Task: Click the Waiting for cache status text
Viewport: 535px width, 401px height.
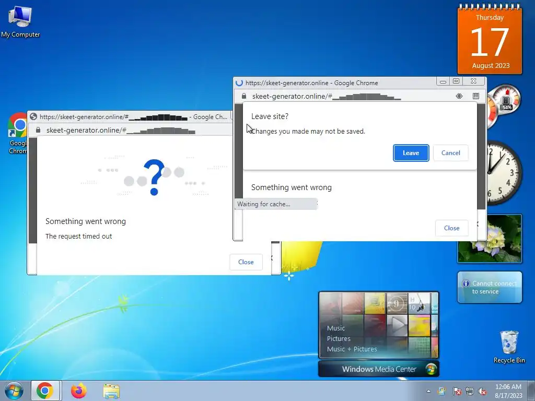Action: (263, 204)
